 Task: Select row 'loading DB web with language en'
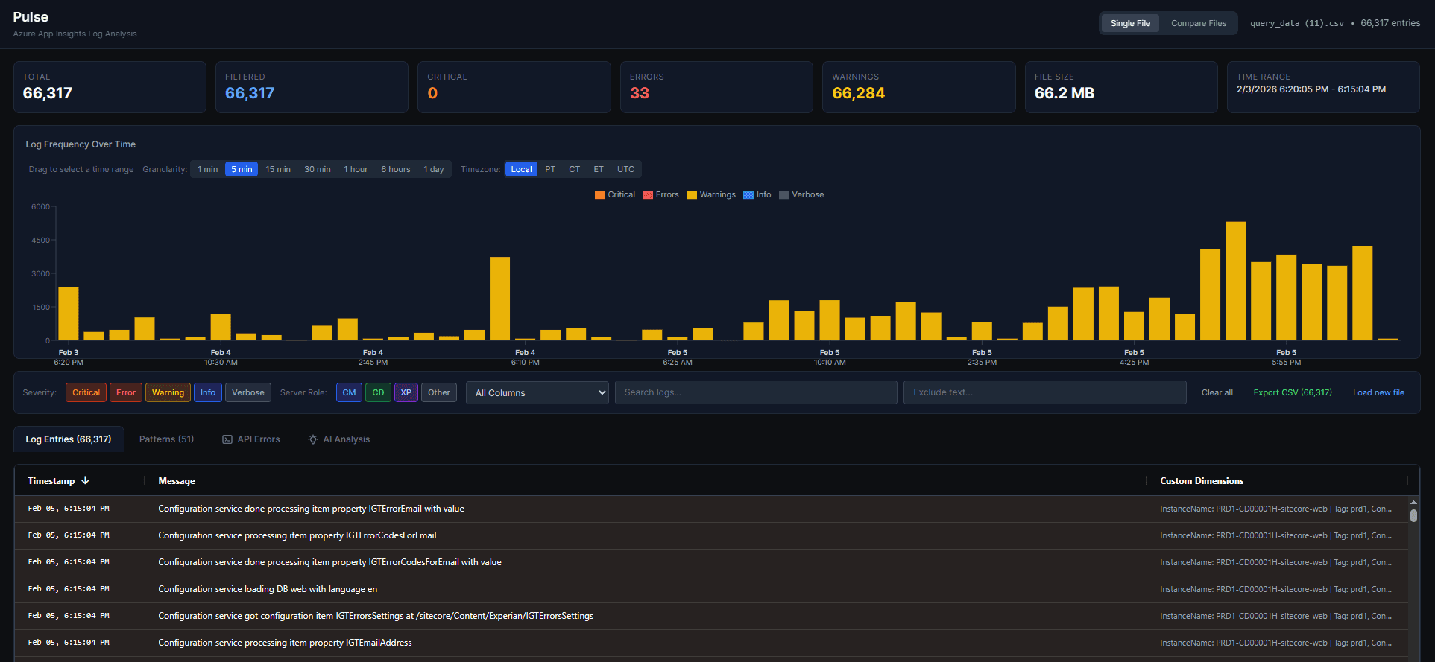(x=711, y=589)
